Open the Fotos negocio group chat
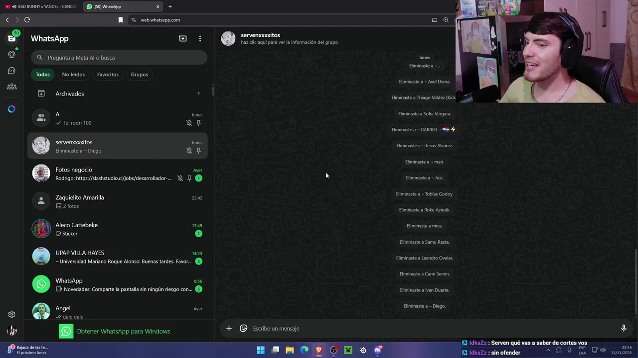Image resolution: width=638 pixels, height=358 pixels. [118, 174]
